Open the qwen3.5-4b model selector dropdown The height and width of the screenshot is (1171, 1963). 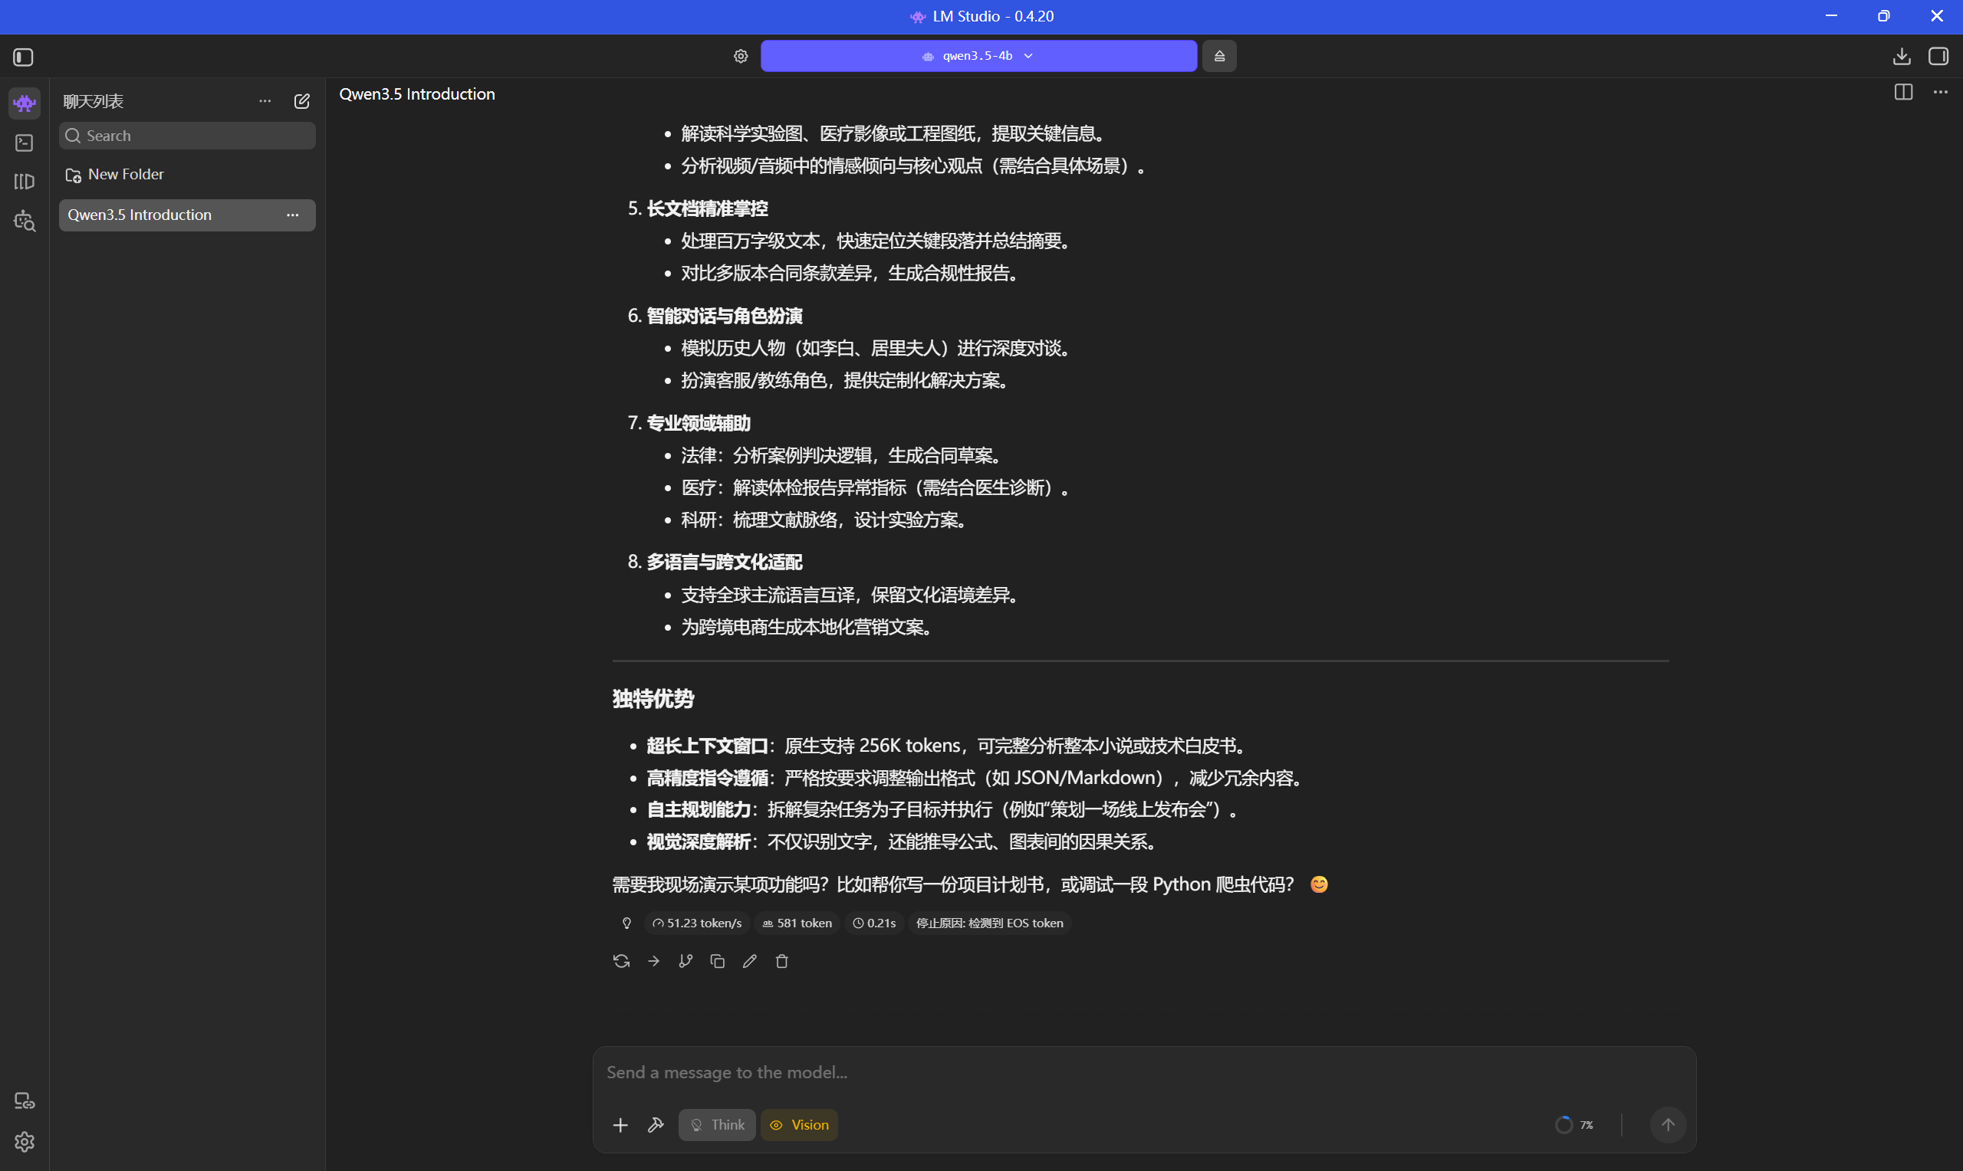[978, 56]
